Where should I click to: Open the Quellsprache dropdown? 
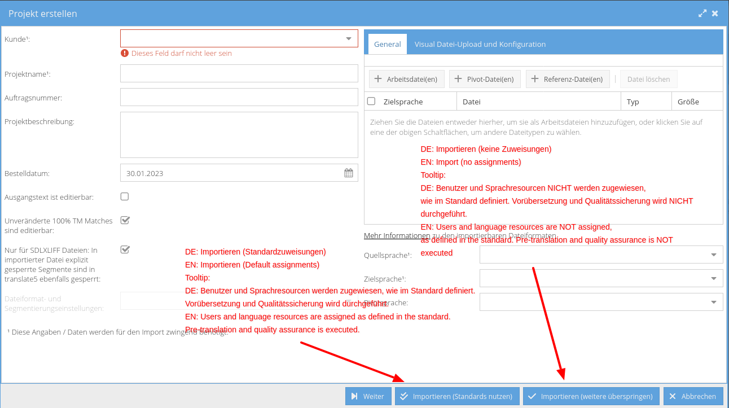tap(713, 255)
